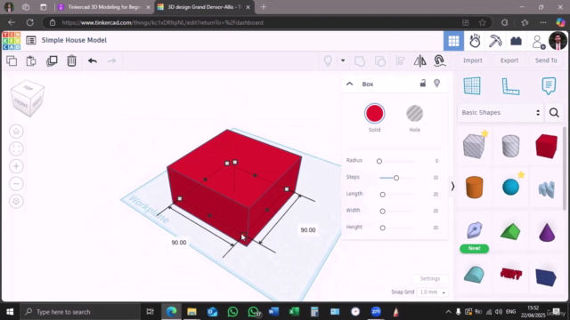Switch to Tinkercad 3D Modeling for Beginners tab
Image resolution: width=570 pixels, height=320 pixels.
coord(104,7)
